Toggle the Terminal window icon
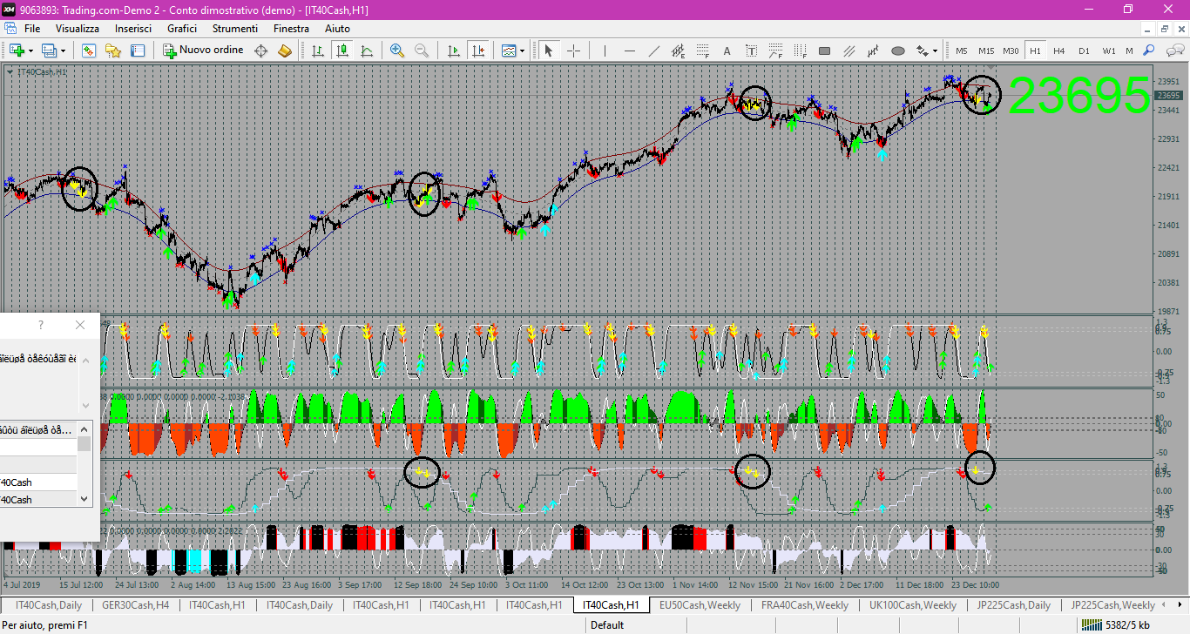The image size is (1190, 634). pyautogui.click(x=138, y=51)
